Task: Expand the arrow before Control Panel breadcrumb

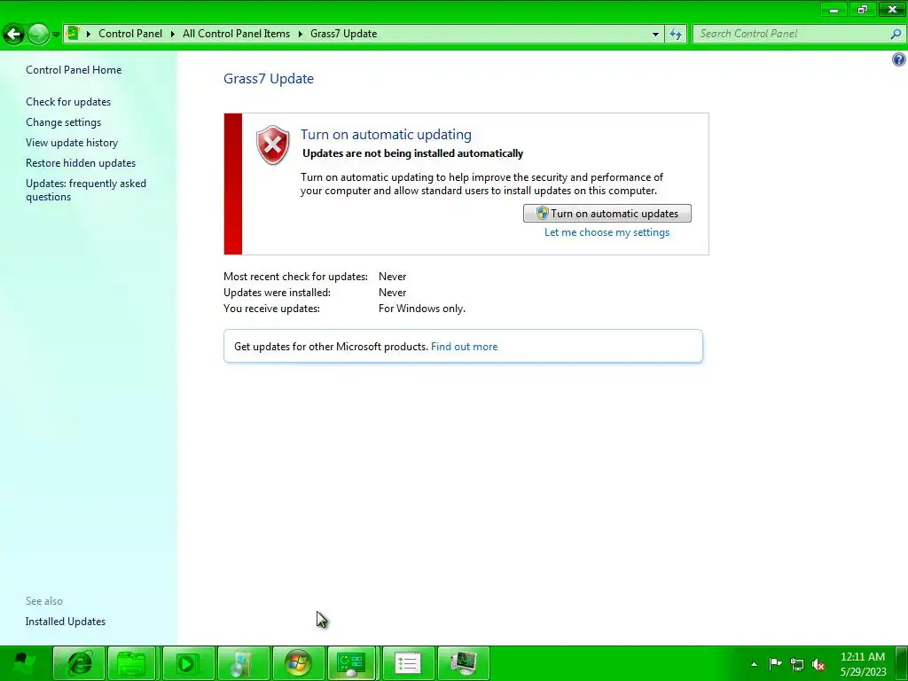Action: (89, 34)
